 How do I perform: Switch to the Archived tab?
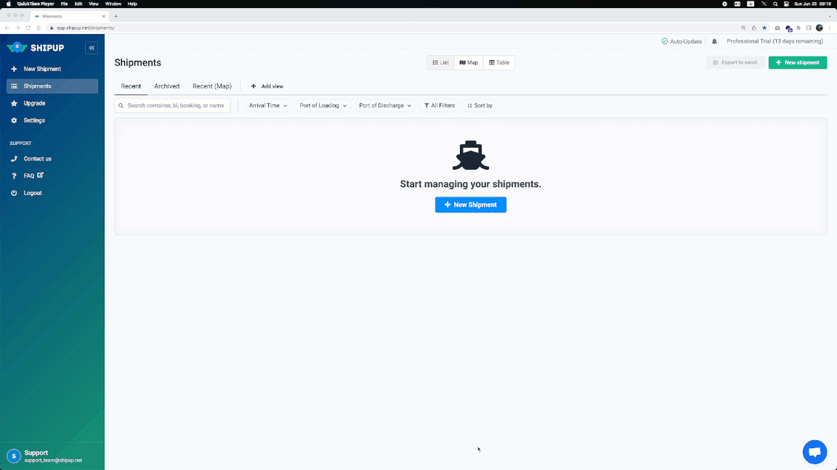[x=166, y=86]
